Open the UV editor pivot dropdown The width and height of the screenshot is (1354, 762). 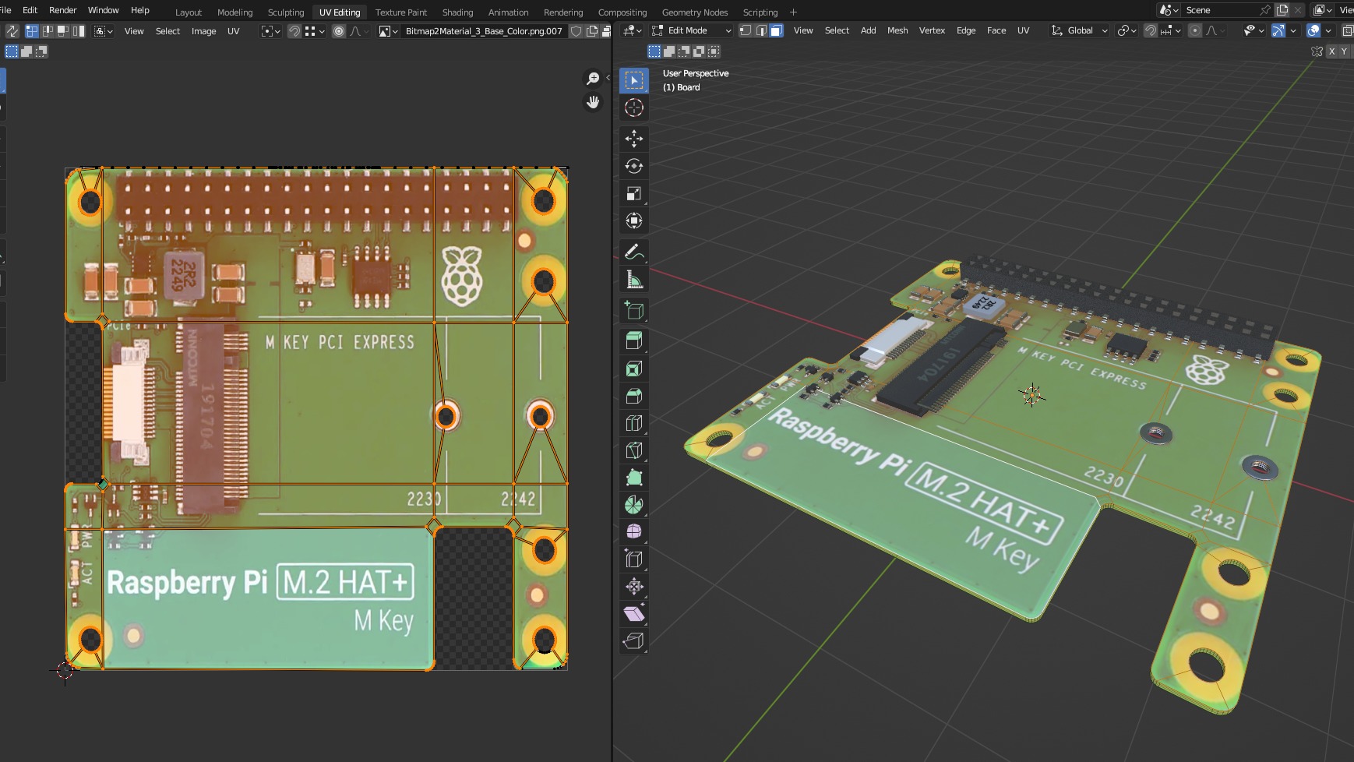pyautogui.click(x=270, y=31)
